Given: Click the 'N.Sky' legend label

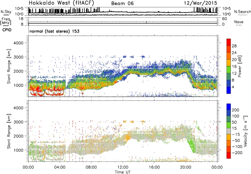Looking at the screenshot, I should (x=6, y=12).
